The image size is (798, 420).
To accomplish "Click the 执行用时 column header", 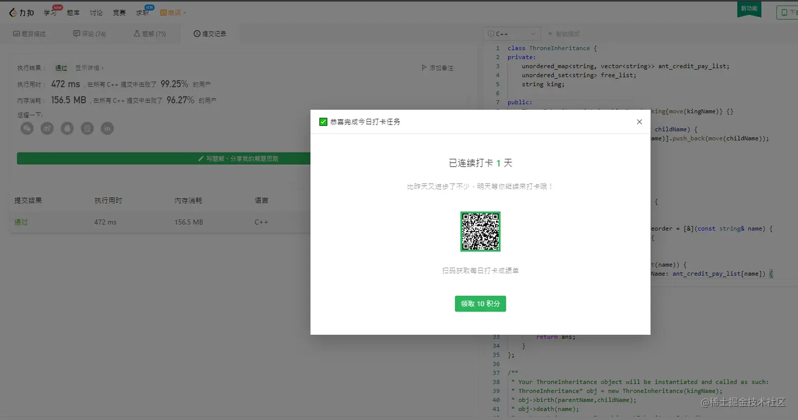I will pos(108,201).
